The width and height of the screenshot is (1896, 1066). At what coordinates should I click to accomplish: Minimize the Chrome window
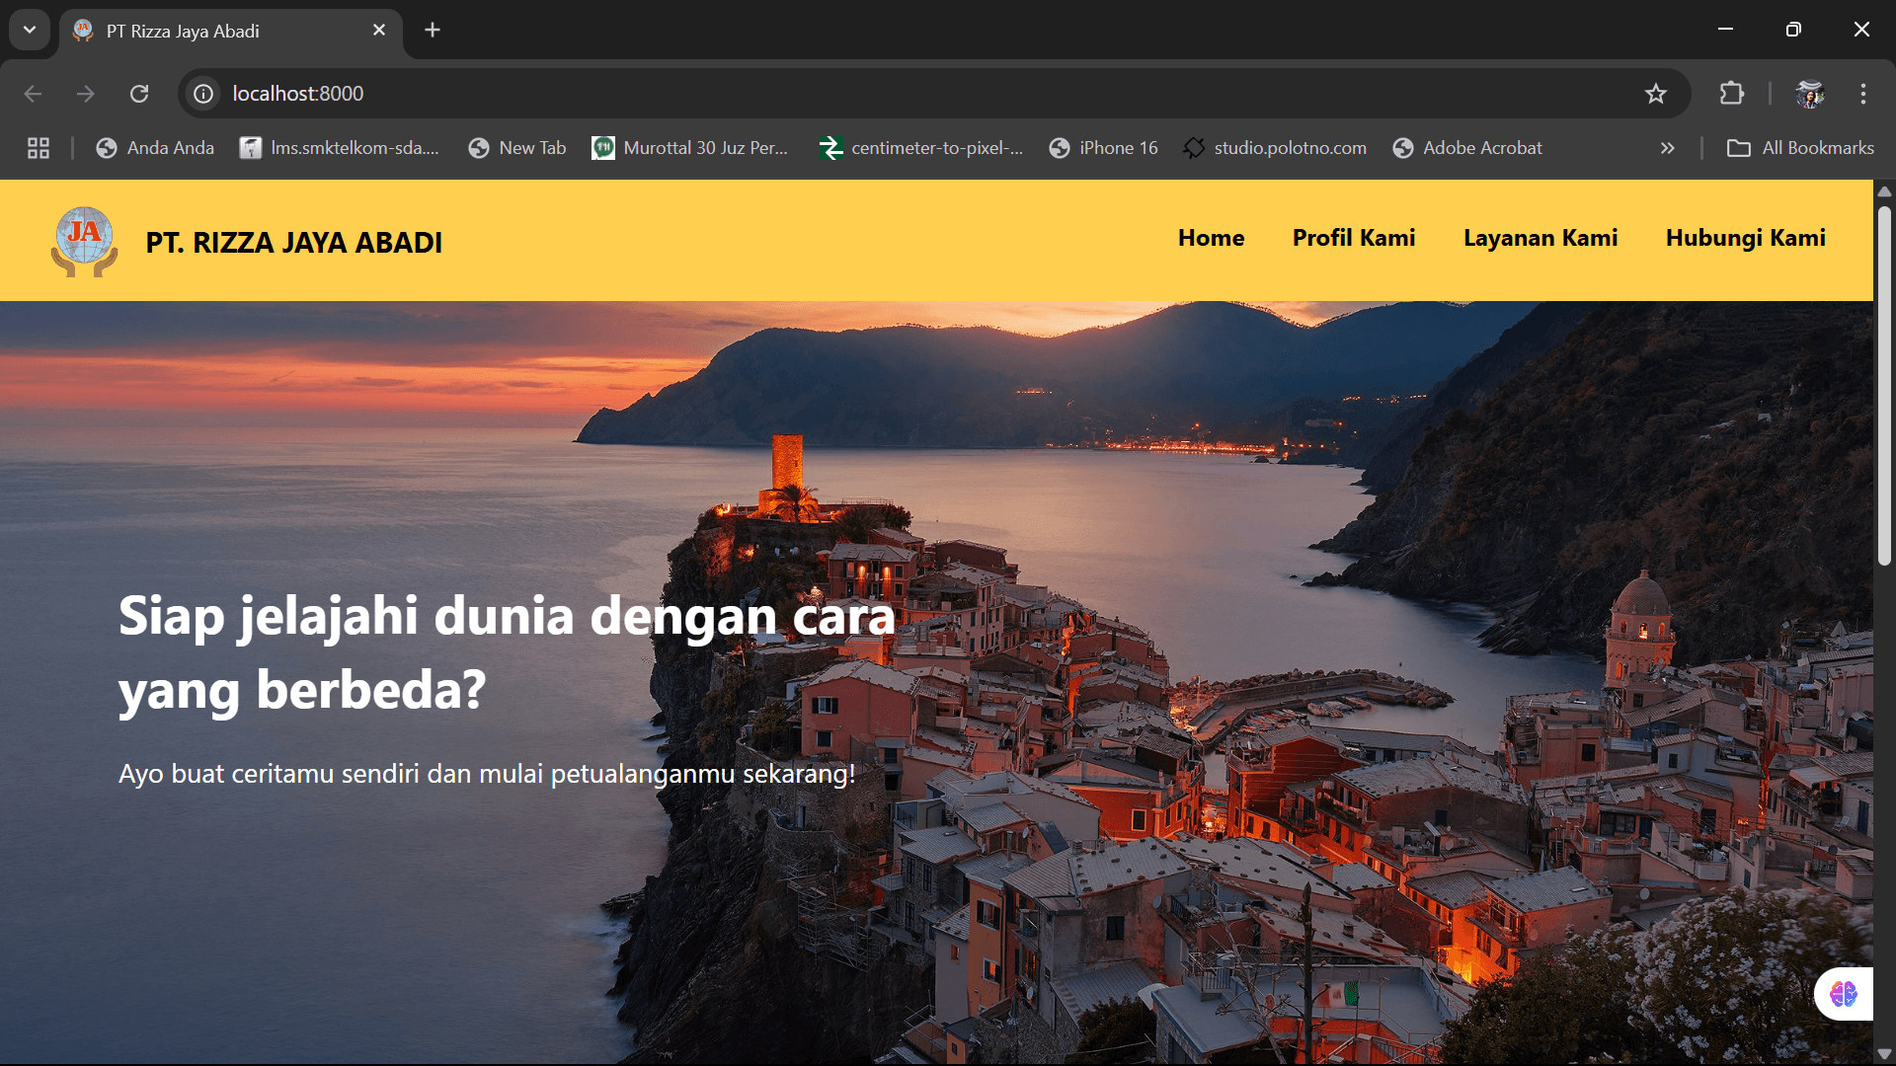(x=1726, y=30)
